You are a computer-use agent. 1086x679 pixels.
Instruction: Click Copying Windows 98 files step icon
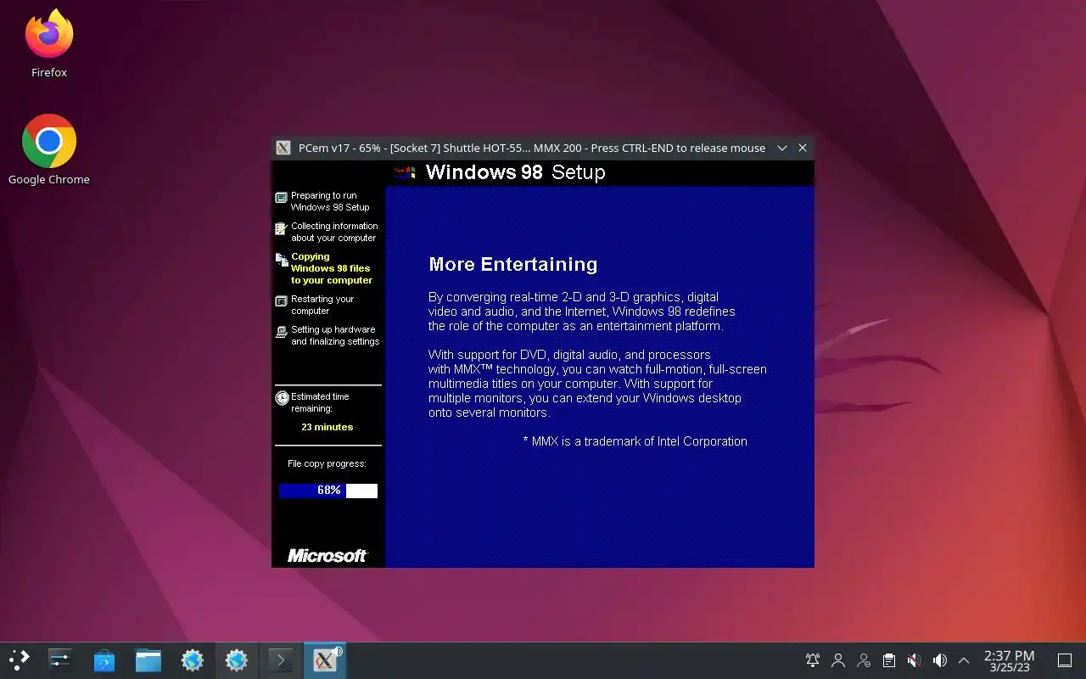coord(282,260)
